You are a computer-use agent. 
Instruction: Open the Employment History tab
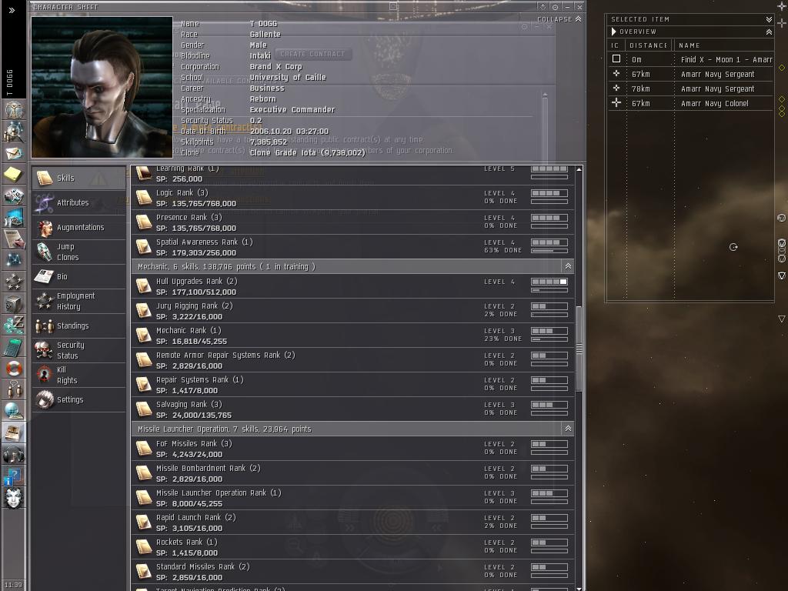(x=79, y=301)
